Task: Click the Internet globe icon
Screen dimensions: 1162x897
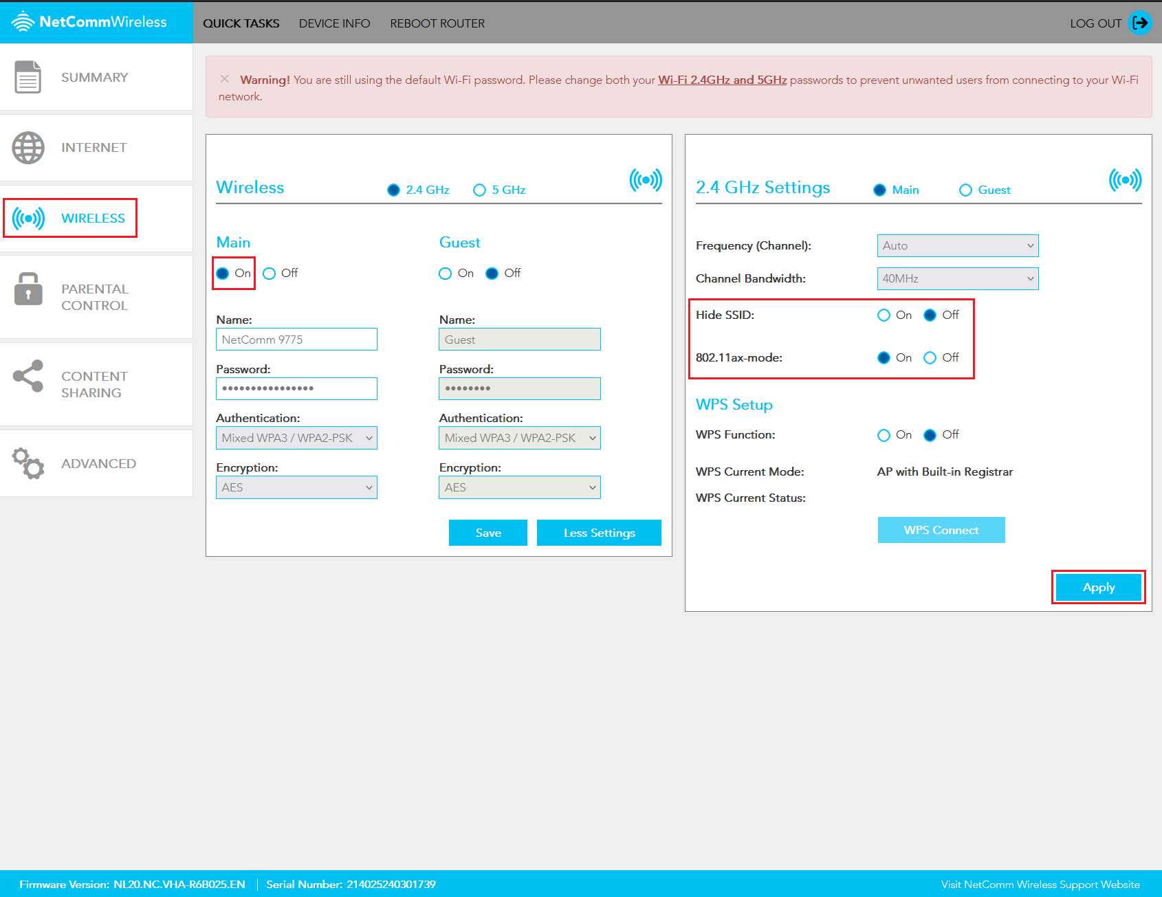Action: (x=28, y=147)
